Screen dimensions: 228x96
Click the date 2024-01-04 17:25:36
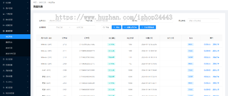point(149,89)
